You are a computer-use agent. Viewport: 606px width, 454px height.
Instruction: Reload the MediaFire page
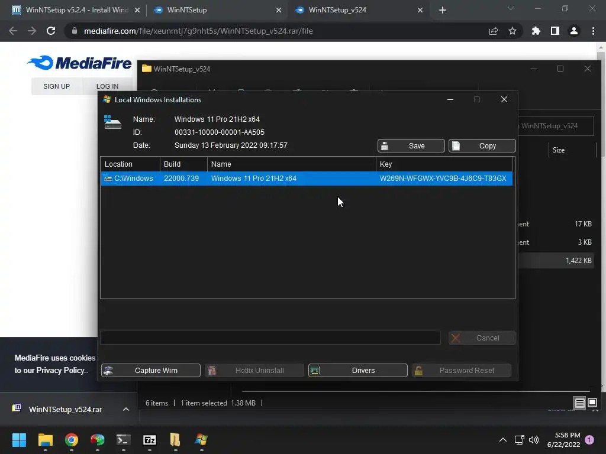[x=51, y=31]
